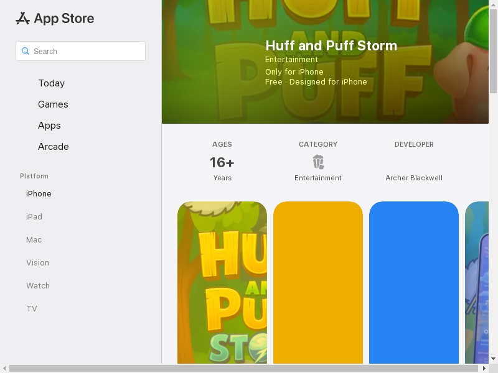Screen dimensions: 498x373
Task: Select the iPad platform
Action: coord(34,217)
